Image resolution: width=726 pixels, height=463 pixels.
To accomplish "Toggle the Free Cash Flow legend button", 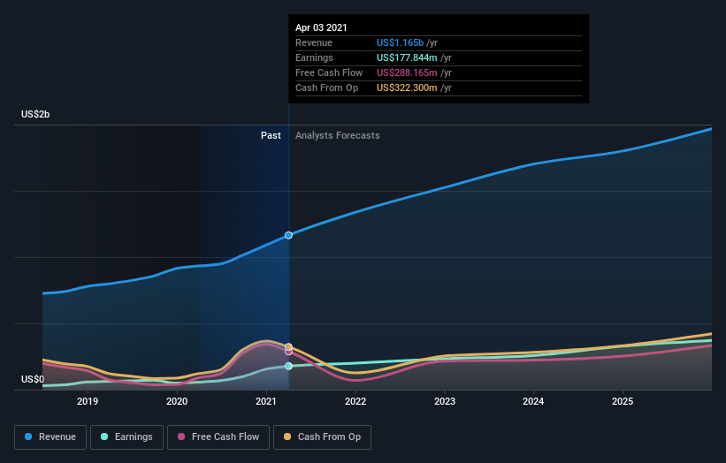I will coord(218,437).
